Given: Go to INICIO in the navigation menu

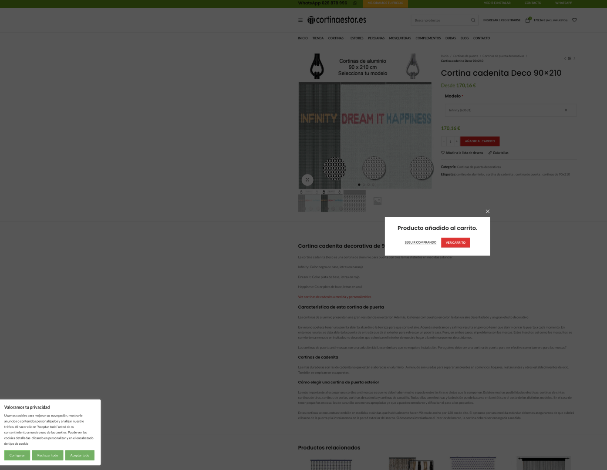Looking at the screenshot, I should [303, 38].
